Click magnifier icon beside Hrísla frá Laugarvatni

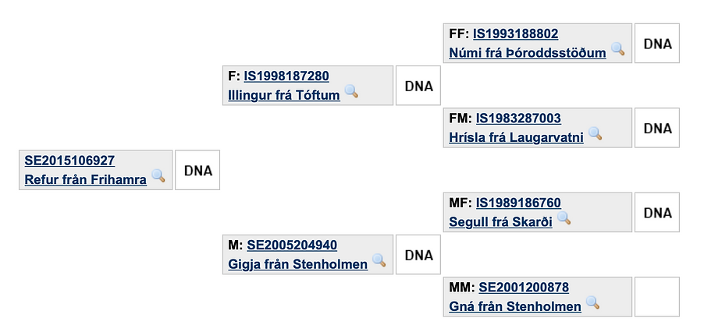[595, 134]
